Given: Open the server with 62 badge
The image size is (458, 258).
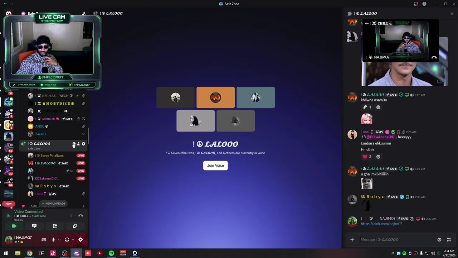Looking at the screenshot, I should click(x=9, y=147).
